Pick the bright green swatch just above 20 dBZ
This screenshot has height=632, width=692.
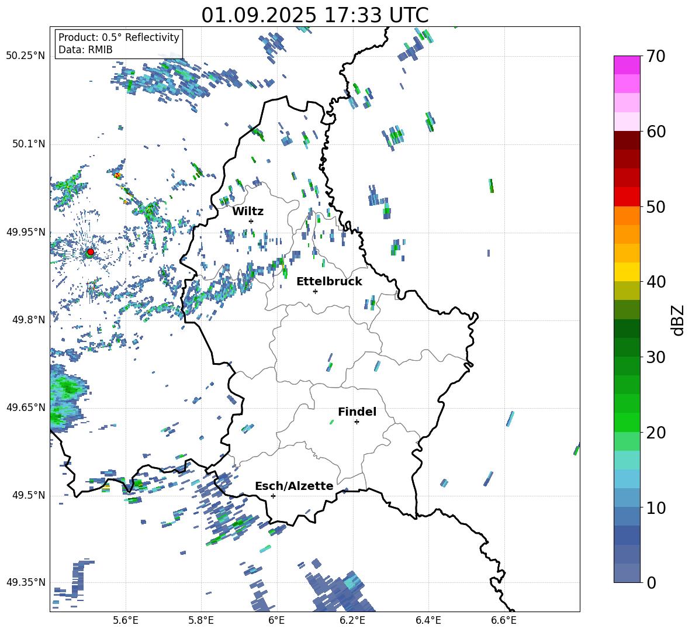[x=627, y=422]
